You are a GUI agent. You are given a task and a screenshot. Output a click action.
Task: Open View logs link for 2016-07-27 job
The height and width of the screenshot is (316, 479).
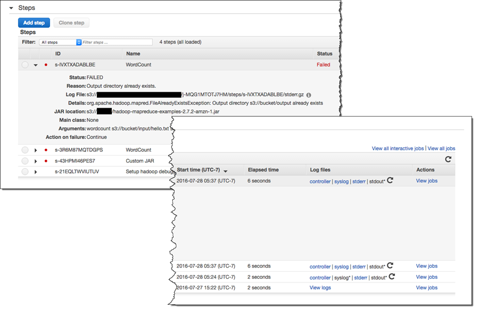coord(320,288)
